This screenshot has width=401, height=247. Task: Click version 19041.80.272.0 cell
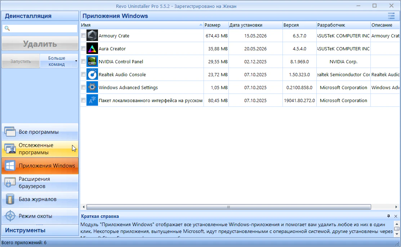point(299,101)
